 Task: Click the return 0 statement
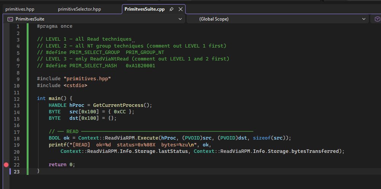coord(62,165)
